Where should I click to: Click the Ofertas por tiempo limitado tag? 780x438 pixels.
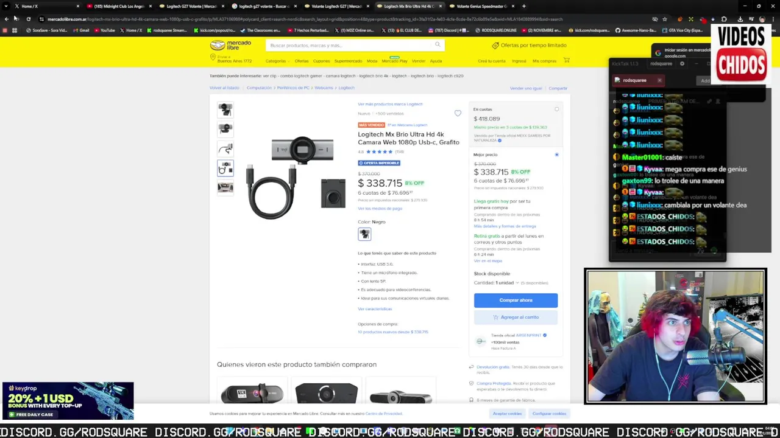(x=529, y=45)
